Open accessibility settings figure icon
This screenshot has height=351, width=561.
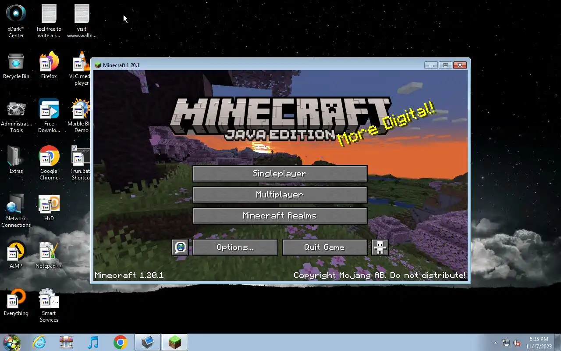tap(380, 247)
